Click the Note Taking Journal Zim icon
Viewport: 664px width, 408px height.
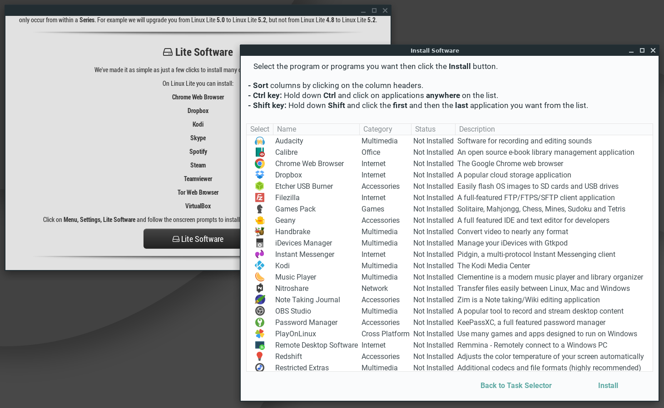tap(260, 300)
